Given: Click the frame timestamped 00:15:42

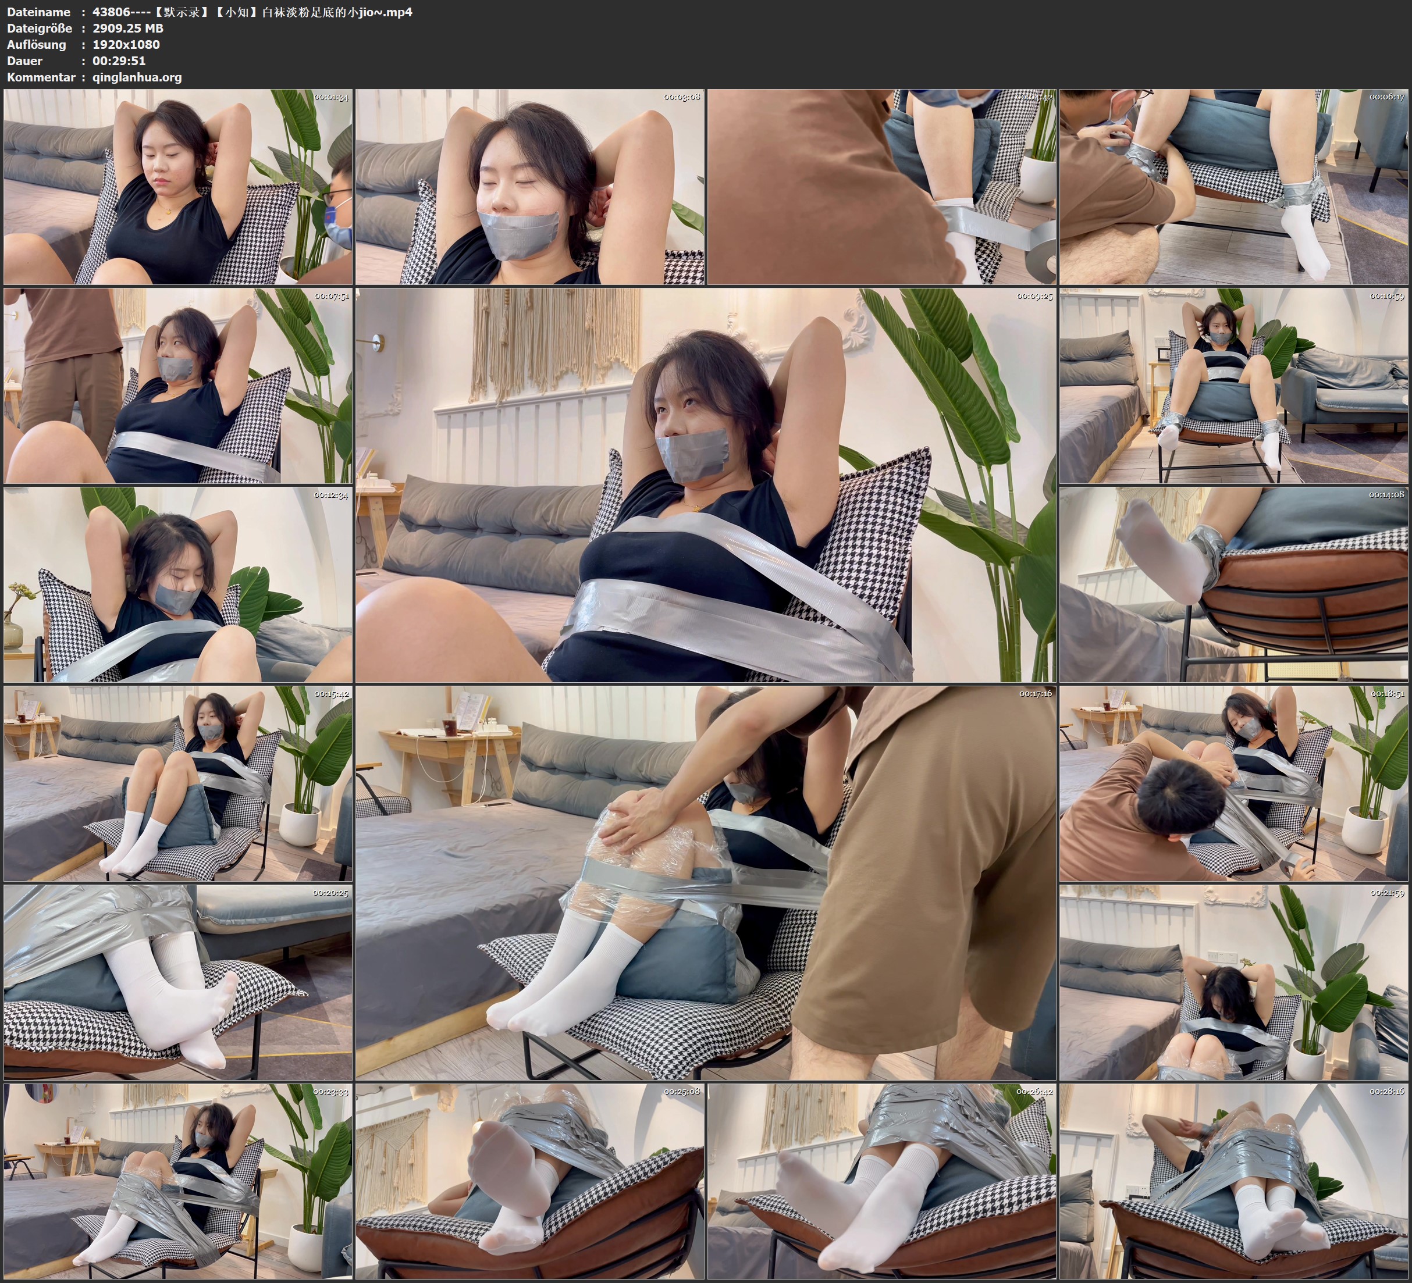Looking at the screenshot, I should [x=178, y=783].
